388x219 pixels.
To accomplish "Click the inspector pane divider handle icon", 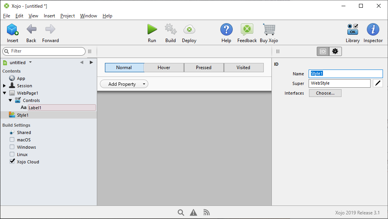I will click(x=278, y=51).
